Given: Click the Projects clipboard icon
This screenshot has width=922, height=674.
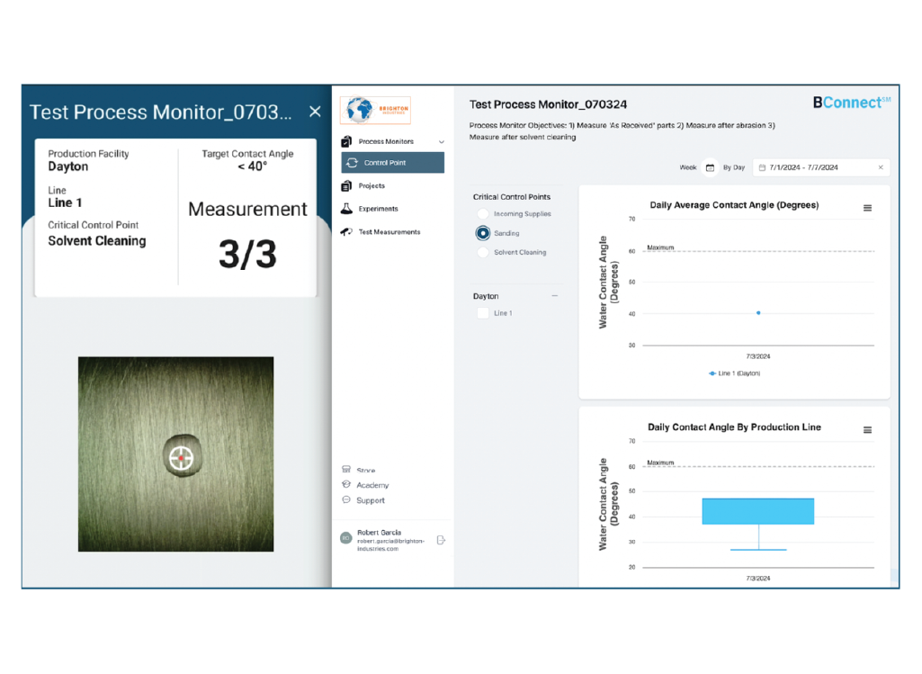Looking at the screenshot, I should pos(346,186).
